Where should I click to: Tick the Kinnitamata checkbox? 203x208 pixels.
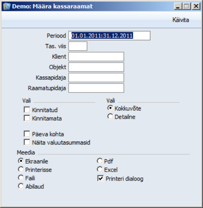[x=27, y=118]
